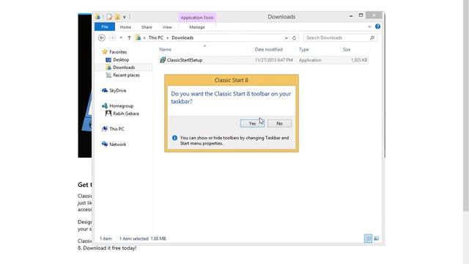Click the Network icon in sidebar
Screen dimensions: 469x264
click(104, 144)
